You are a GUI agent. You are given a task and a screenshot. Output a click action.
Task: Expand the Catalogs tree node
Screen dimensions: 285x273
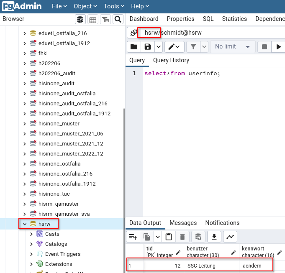(x=31, y=244)
